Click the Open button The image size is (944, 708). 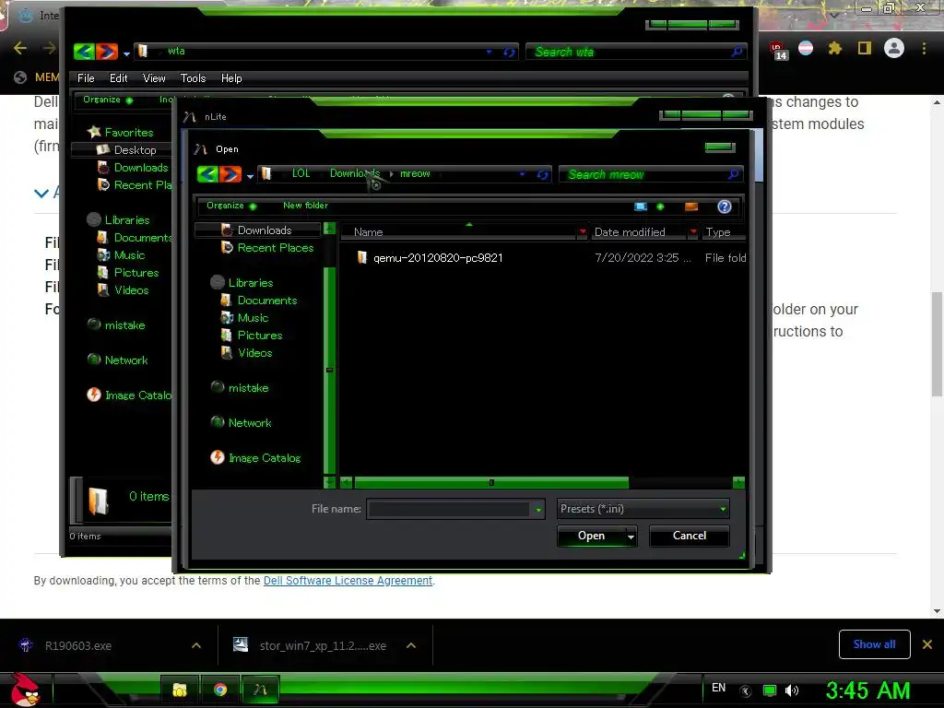[x=591, y=536]
